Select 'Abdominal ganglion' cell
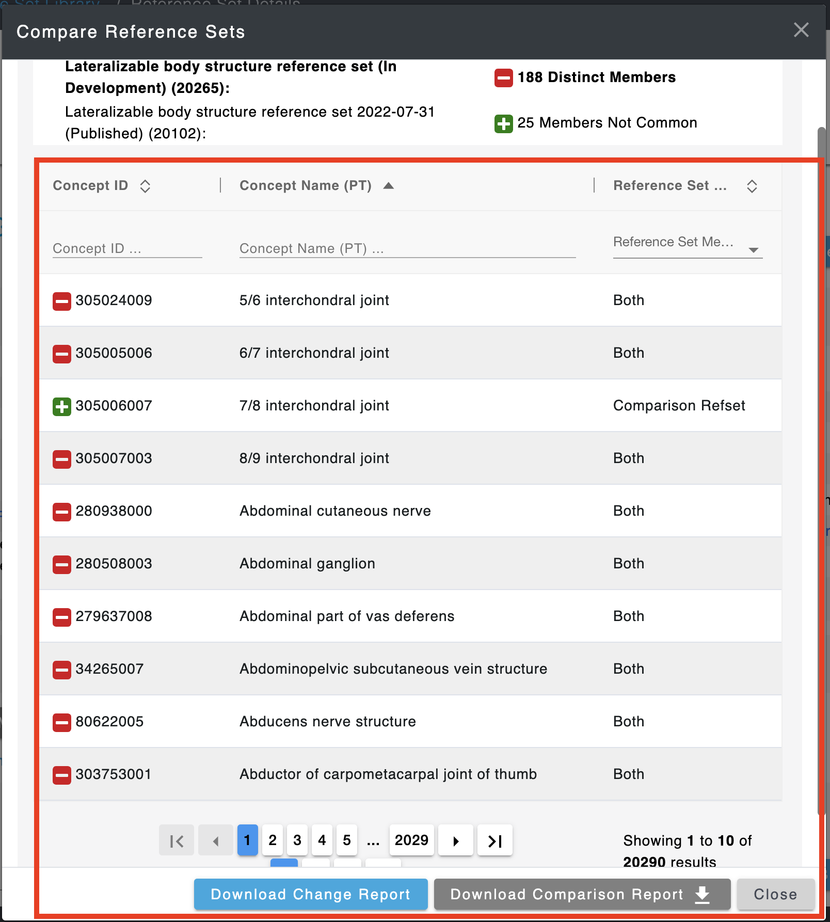The width and height of the screenshot is (830, 922). (308, 564)
